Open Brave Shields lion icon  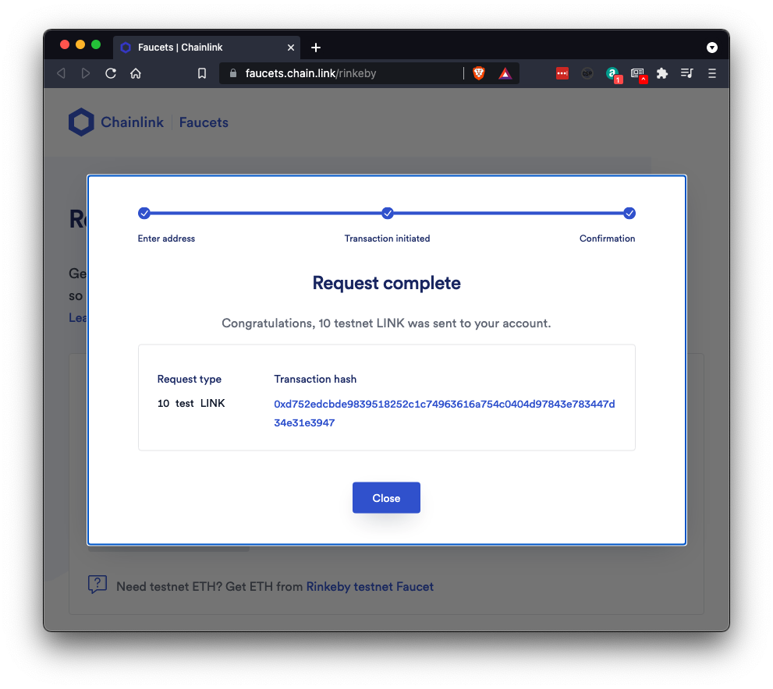(x=479, y=73)
